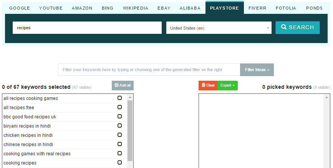Click keyword text 'chicken recipes in hindi'
This screenshot has height=168, width=333.
tap(28, 135)
